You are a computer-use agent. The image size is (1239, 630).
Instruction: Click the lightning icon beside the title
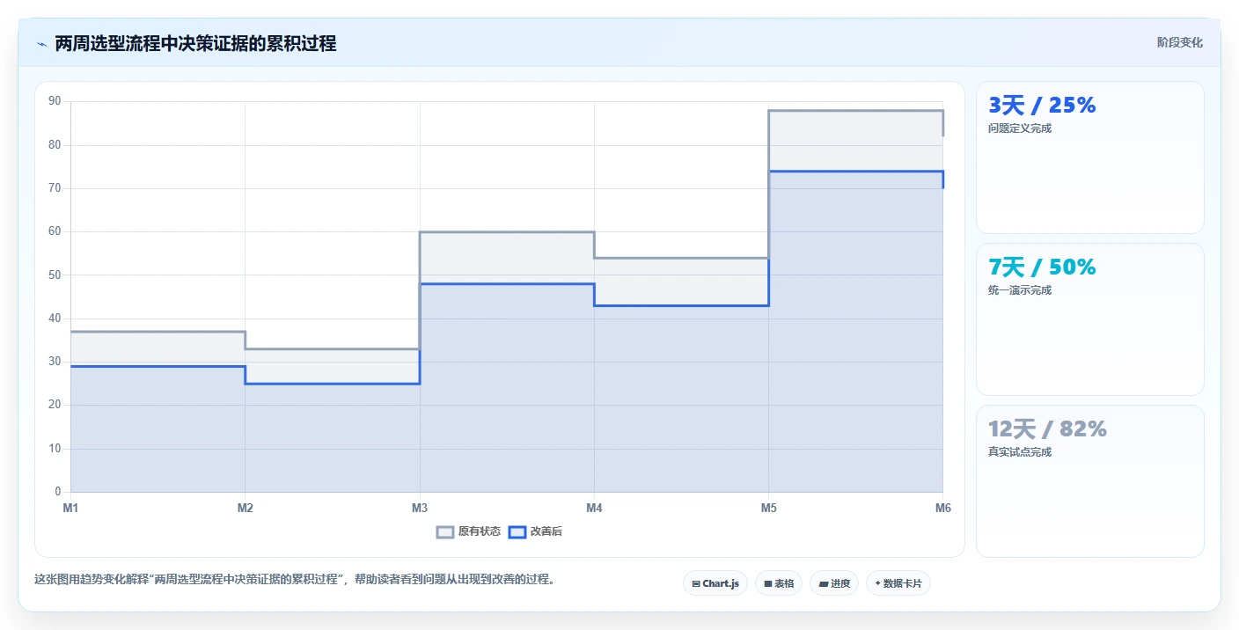[x=41, y=44]
